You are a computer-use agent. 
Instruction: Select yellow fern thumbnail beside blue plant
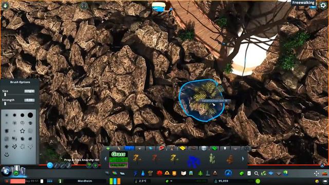[x=174, y=159]
